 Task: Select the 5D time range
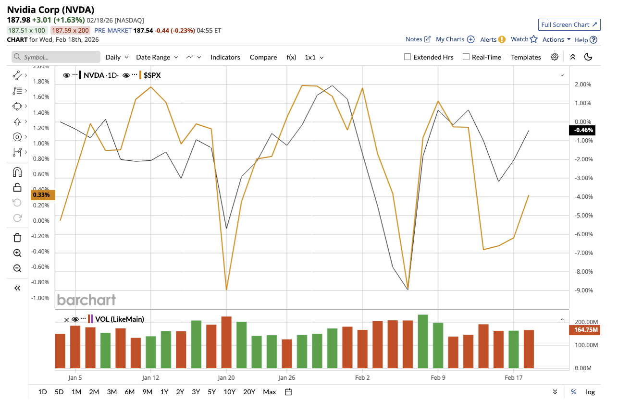click(59, 392)
